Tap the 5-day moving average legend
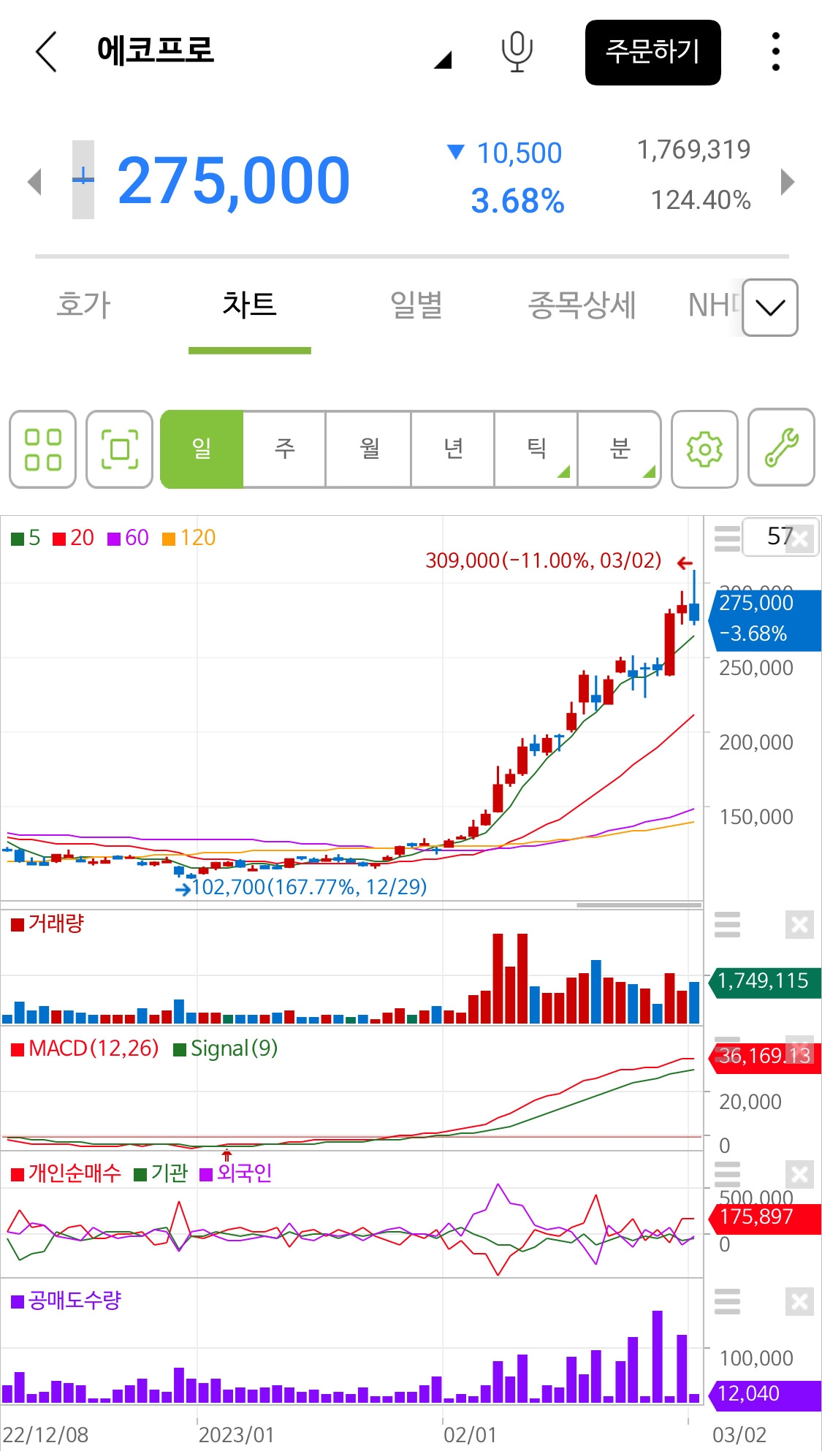 (x=26, y=538)
